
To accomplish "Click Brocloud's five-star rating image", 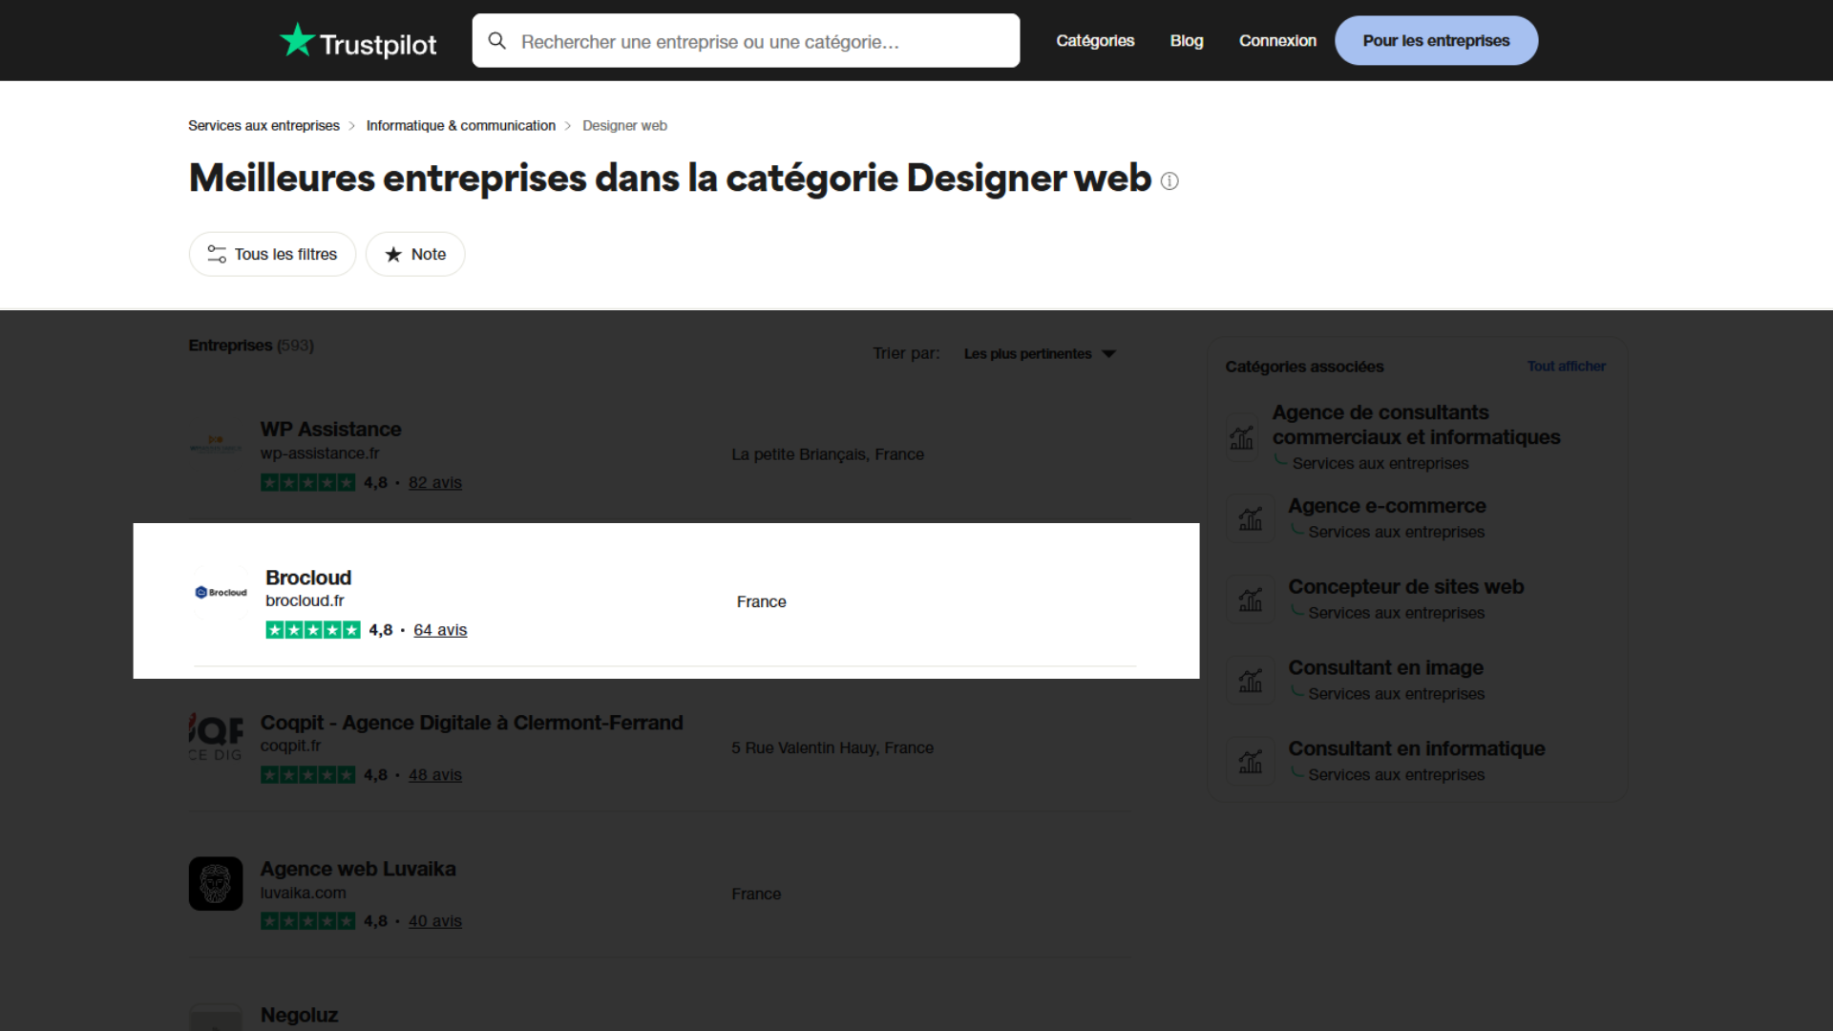I will 313,630.
